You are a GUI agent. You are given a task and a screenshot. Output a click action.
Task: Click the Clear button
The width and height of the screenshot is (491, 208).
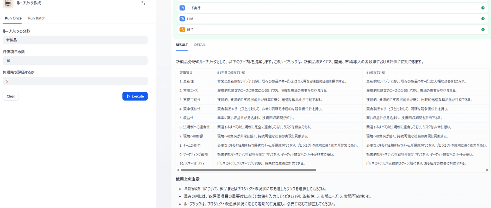click(x=11, y=96)
